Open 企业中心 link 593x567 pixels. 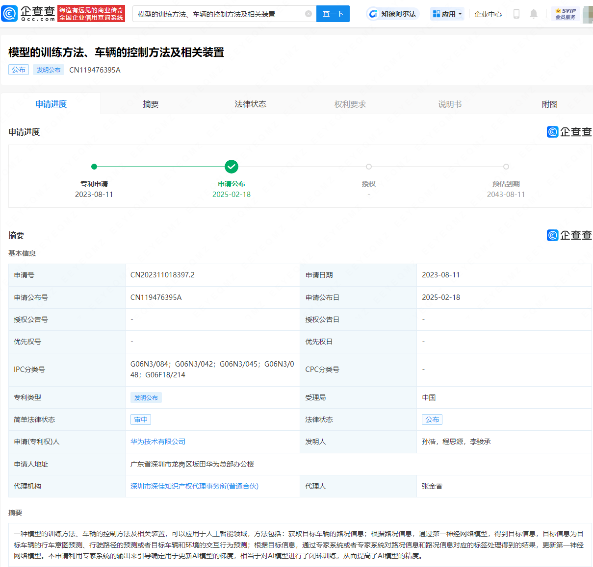pyautogui.click(x=488, y=14)
